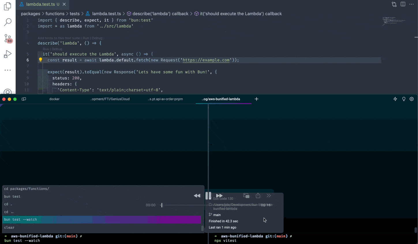Pause the recording playback
The width and height of the screenshot is (418, 244).
click(x=208, y=196)
